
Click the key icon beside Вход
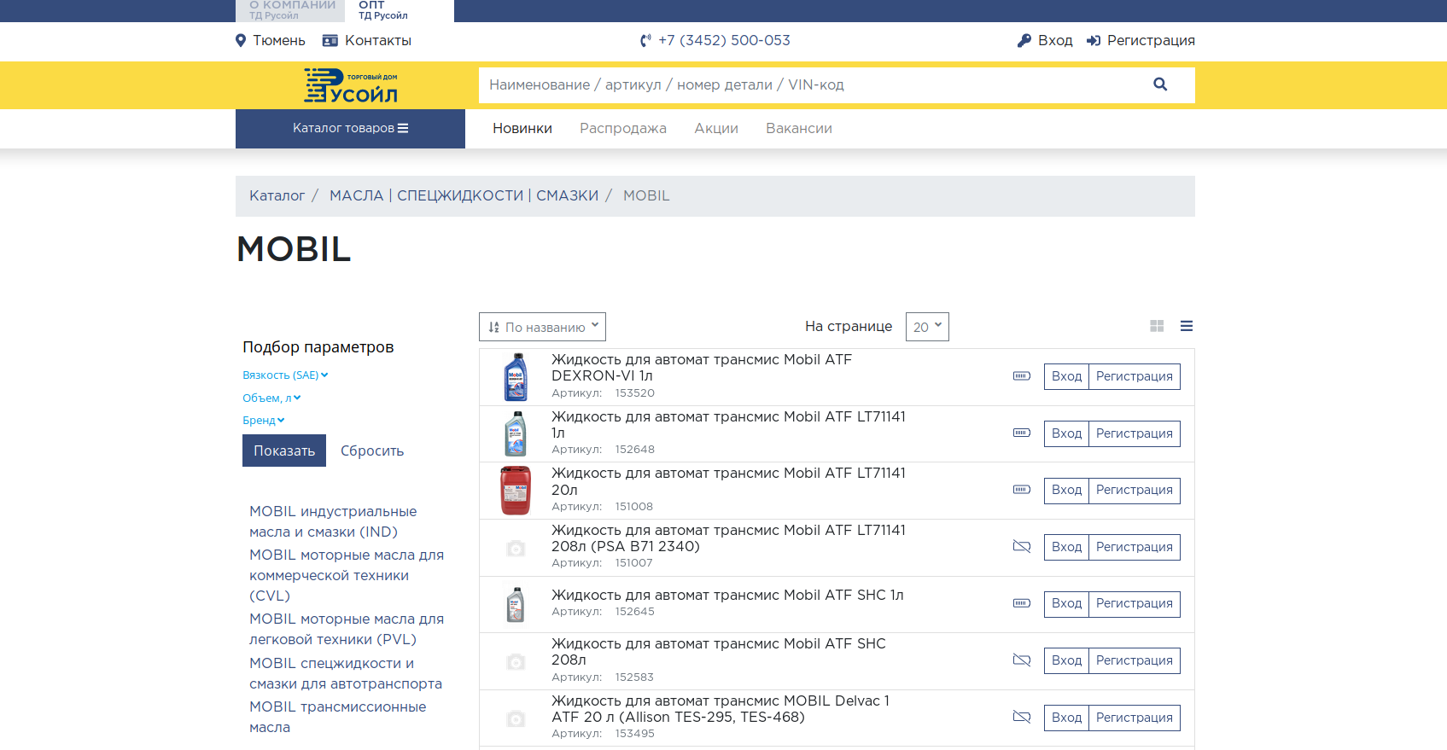pos(1024,40)
